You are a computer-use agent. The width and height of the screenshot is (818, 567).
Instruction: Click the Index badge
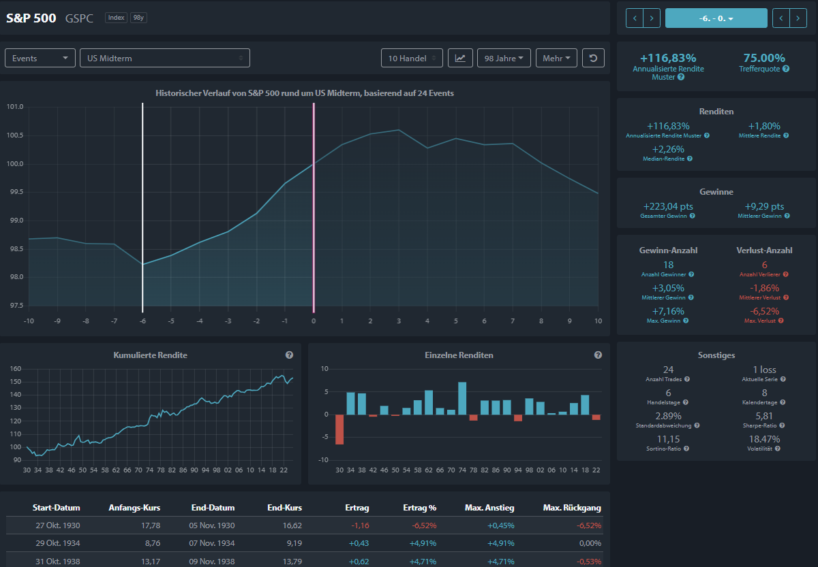click(x=116, y=18)
